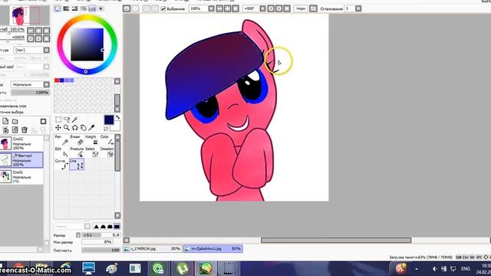
Task: Click the canvas horizontal scrollbar
Action: pyautogui.click(x=336, y=240)
